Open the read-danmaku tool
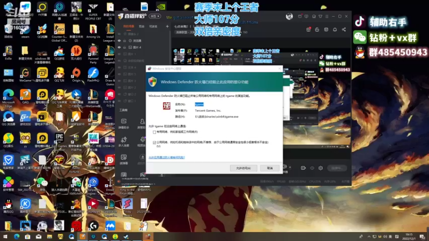 point(124,159)
